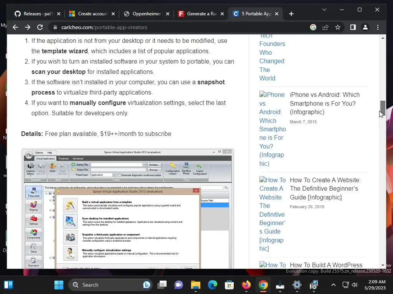Reload the current page
The height and width of the screenshot is (294, 393).
coord(40,27)
